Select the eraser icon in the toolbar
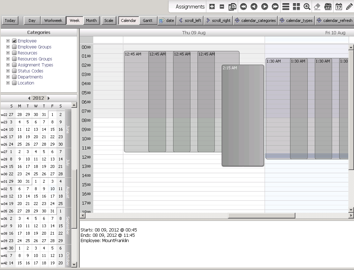This screenshot has height=270, width=354. 317,6
